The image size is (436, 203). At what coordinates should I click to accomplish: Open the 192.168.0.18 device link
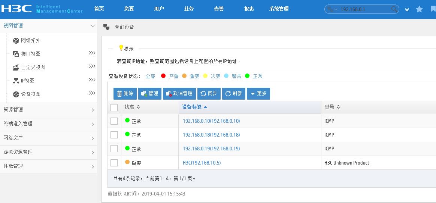click(211, 135)
